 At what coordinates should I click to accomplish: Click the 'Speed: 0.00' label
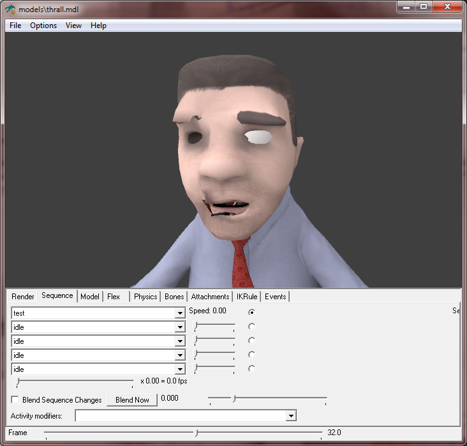[x=207, y=311]
